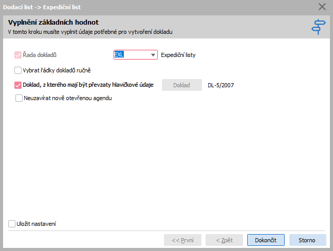Enable Vybrat řádky dokladů ručně checkbox
This screenshot has height=251, width=333.
coord(18,70)
